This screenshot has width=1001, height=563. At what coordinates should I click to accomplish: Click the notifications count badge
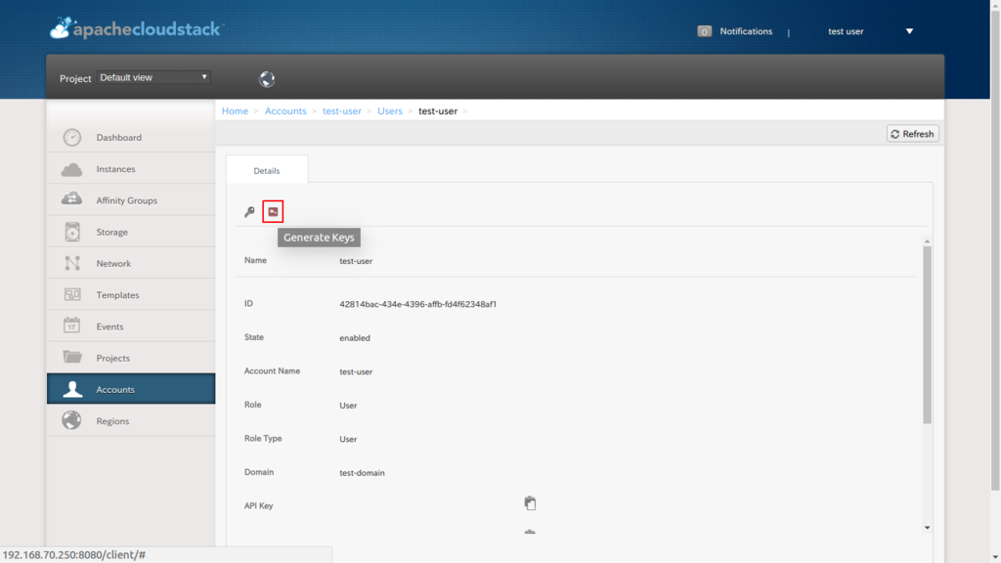[704, 31]
